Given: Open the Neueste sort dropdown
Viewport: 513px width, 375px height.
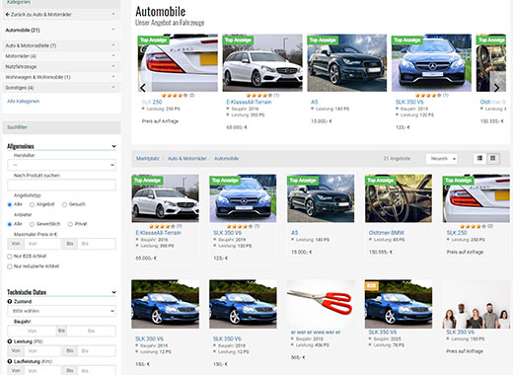Looking at the screenshot, I should tap(441, 159).
